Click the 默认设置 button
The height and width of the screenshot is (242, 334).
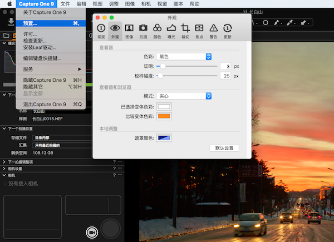224,148
